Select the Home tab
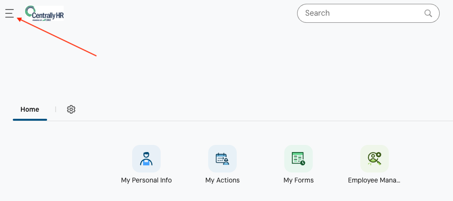The image size is (453, 201). click(x=29, y=109)
